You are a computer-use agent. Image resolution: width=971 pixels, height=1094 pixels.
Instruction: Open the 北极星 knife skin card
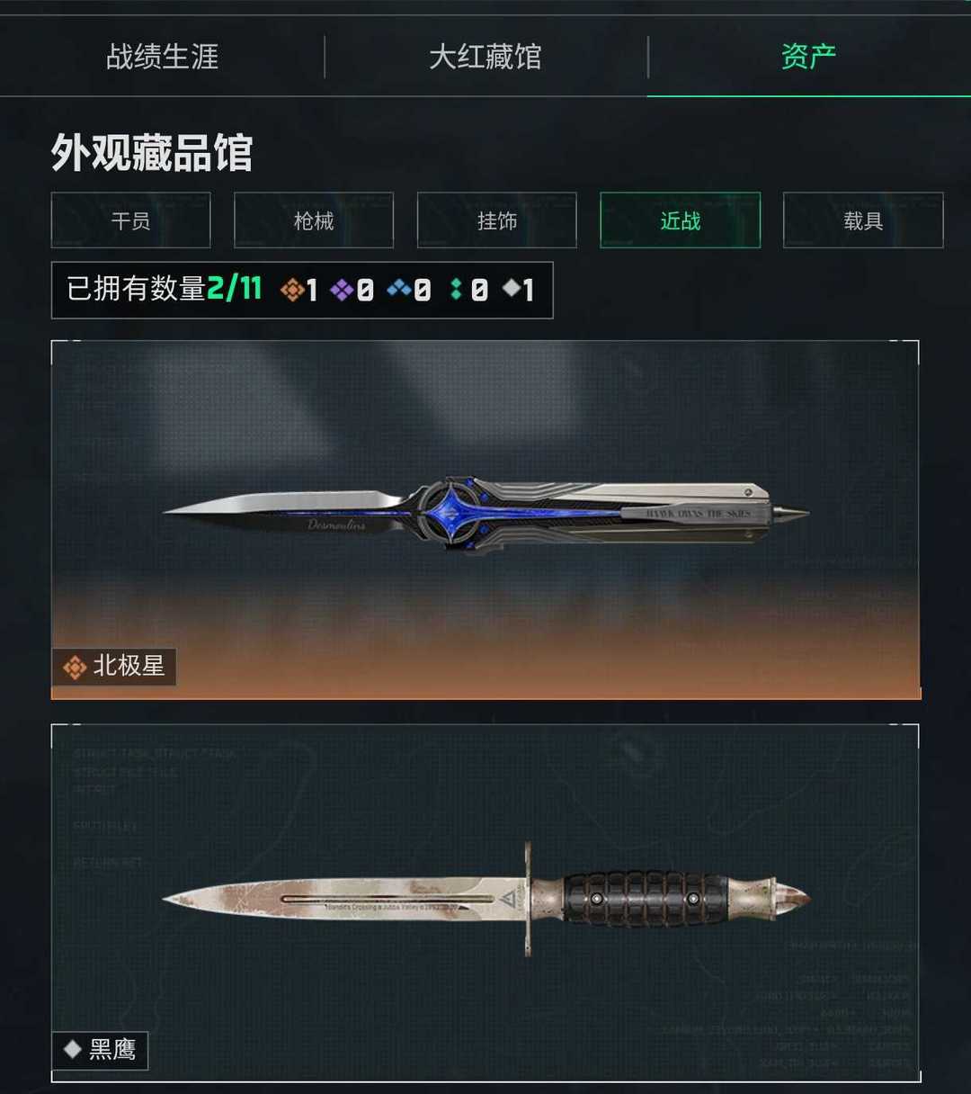[x=485, y=520]
